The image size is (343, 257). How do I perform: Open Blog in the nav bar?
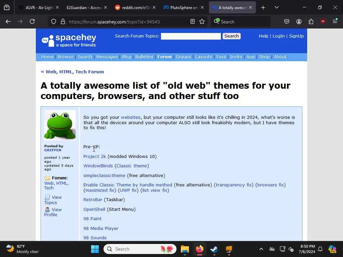pos(126,57)
